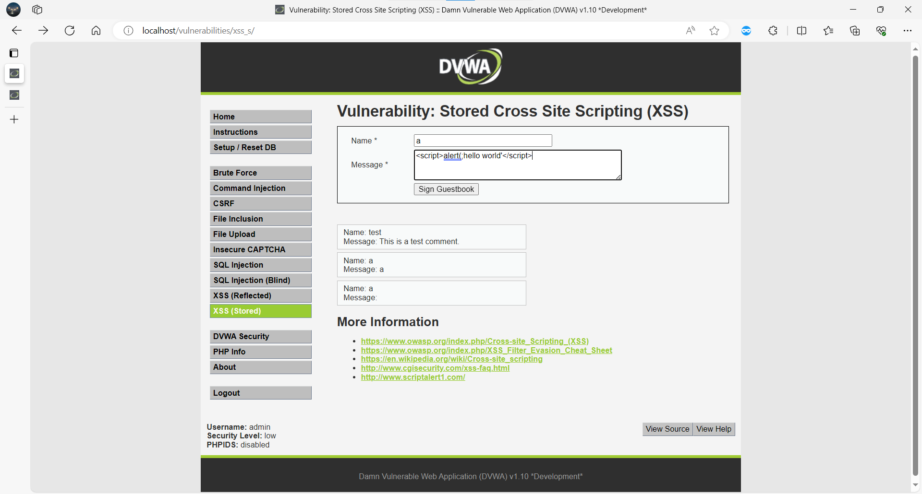Image resolution: width=922 pixels, height=494 pixels.
Task: Open the Wikipedia Cross-site scripting link
Action: 451,359
